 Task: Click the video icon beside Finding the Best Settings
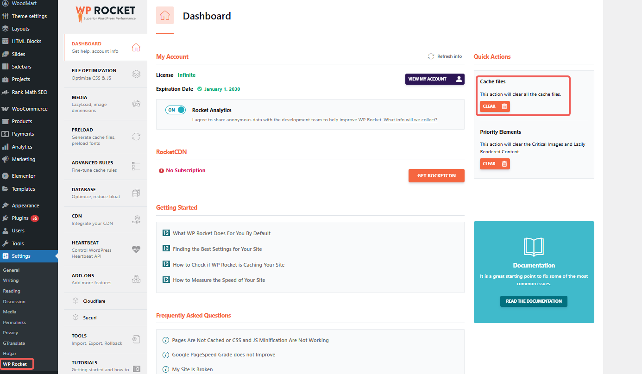click(166, 249)
